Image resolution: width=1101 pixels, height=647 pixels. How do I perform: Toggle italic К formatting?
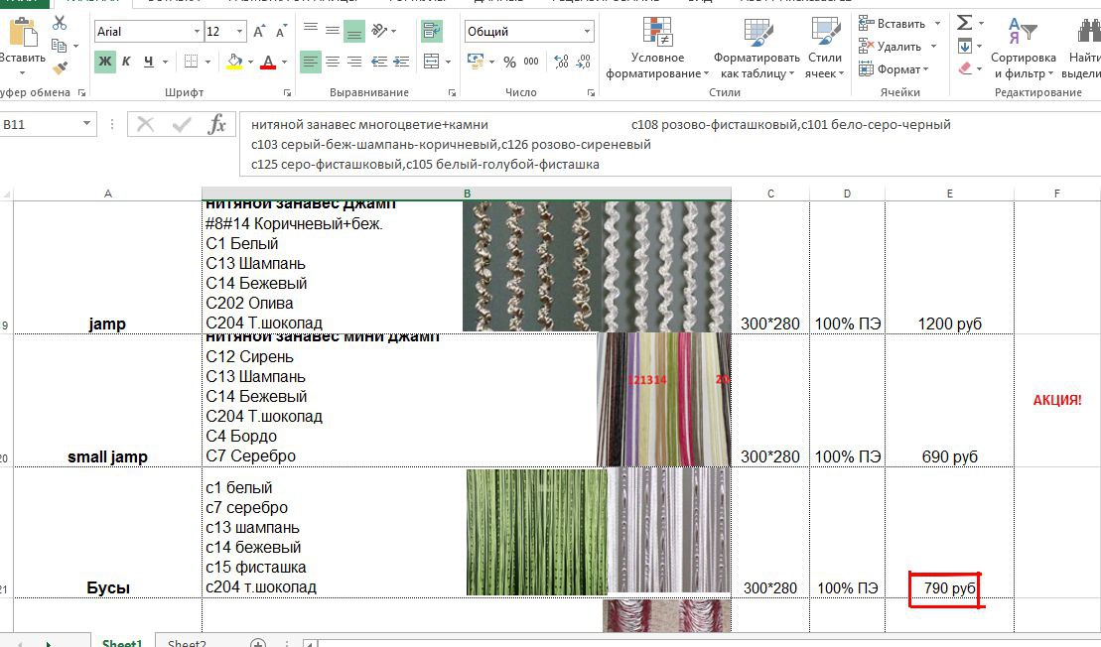(x=126, y=62)
